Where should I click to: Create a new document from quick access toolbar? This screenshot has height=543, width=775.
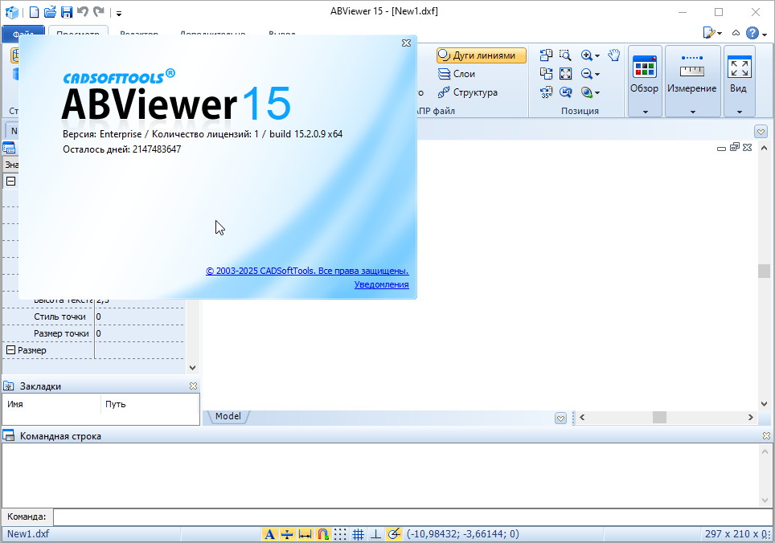point(34,12)
